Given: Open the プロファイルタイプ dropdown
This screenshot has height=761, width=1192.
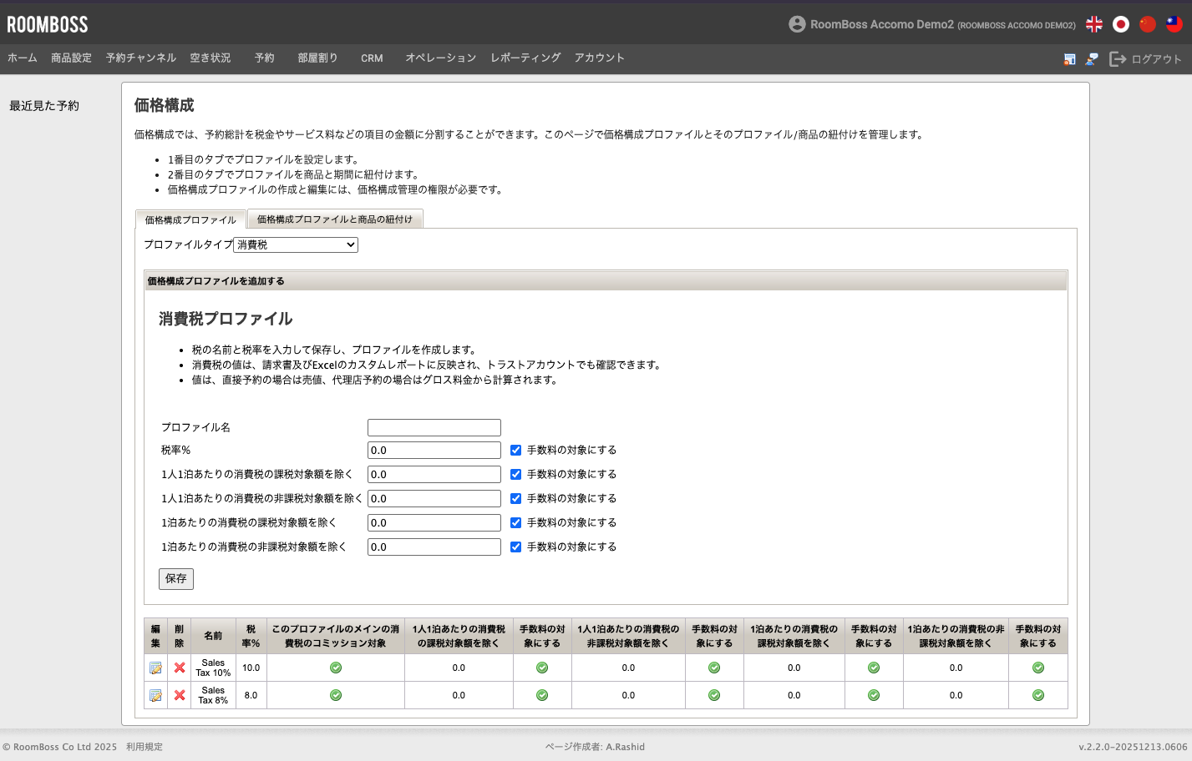Looking at the screenshot, I should (296, 244).
